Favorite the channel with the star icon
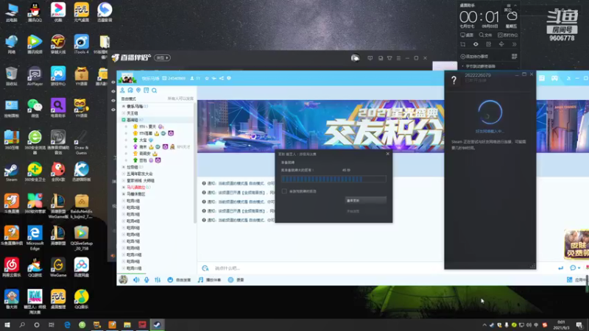This screenshot has height=331, width=589. (x=207, y=79)
